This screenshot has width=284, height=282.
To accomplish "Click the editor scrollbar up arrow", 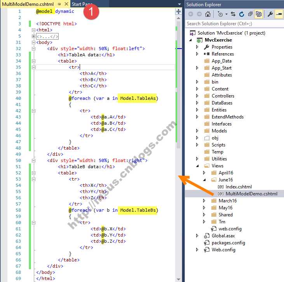I will tap(178, 18).
